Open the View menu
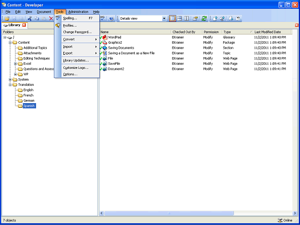Viewport: 300px width, 225px height. pyautogui.click(x=29, y=12)
